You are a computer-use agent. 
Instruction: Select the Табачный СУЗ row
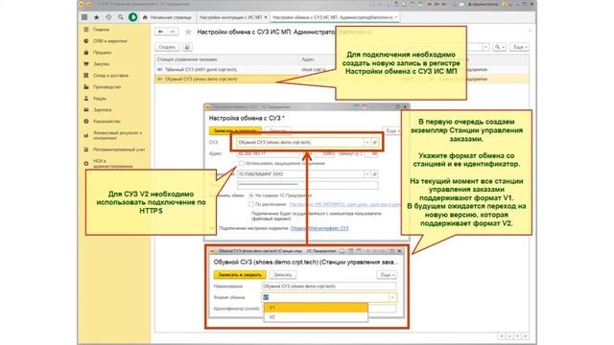pos(342,69)
